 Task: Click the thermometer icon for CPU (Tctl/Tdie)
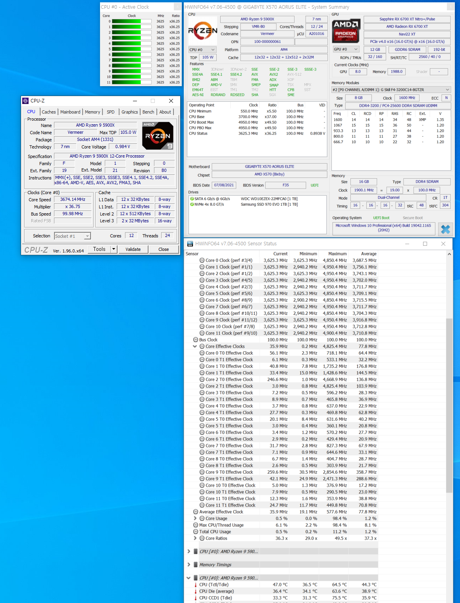pos(196,585)
